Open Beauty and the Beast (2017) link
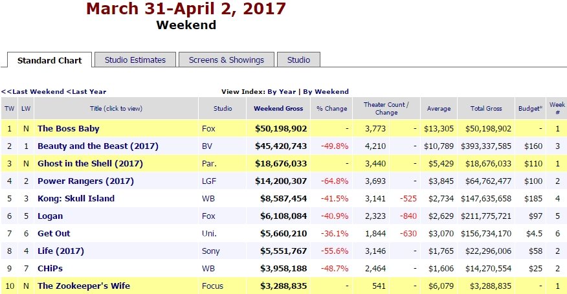This screenshot has height=294, width=567. point(98,146)
